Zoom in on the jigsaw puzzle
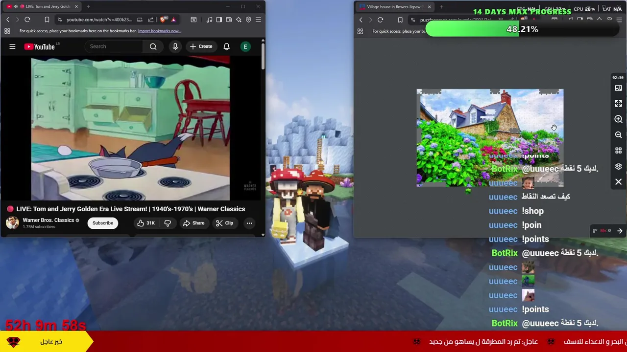 [618, 119]
